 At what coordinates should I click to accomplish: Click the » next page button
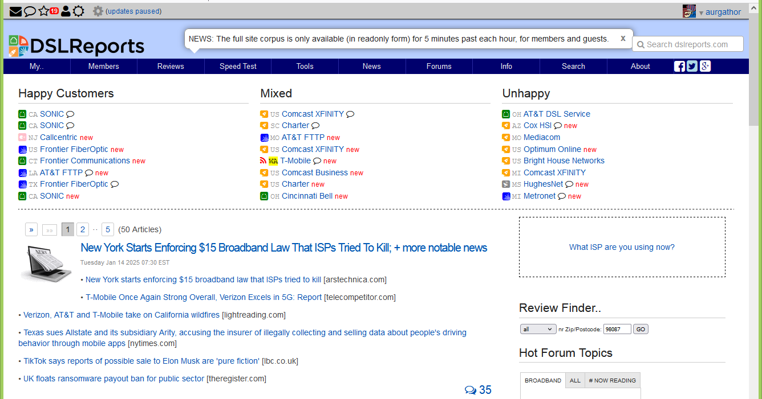tap(31, 229)
